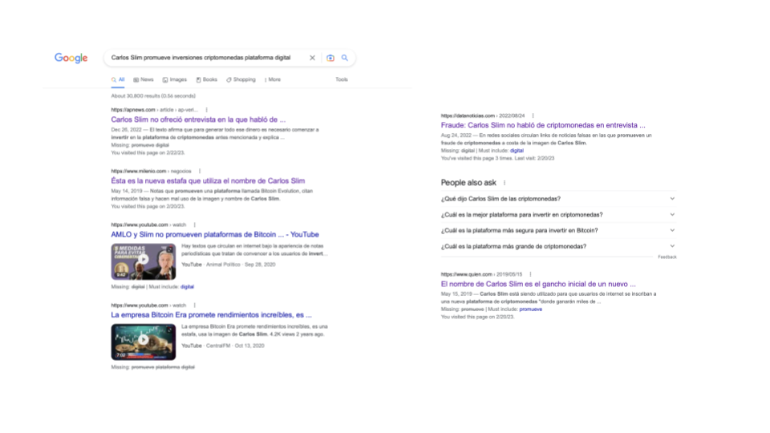
Task: Open search by image camera icon
Action: pyautogui.click(x=330, y=58)
